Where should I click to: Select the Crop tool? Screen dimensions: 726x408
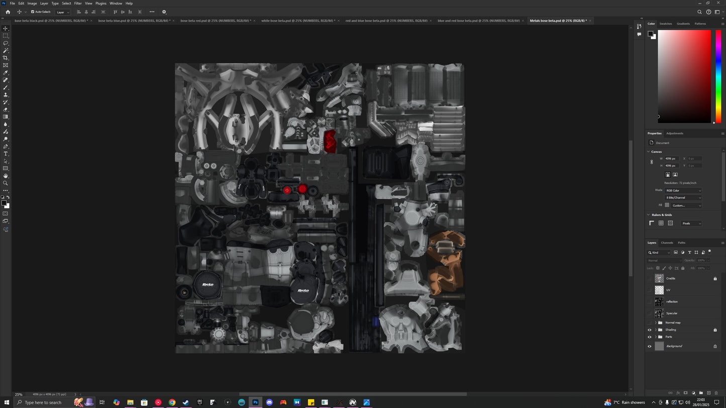[6, 58]
